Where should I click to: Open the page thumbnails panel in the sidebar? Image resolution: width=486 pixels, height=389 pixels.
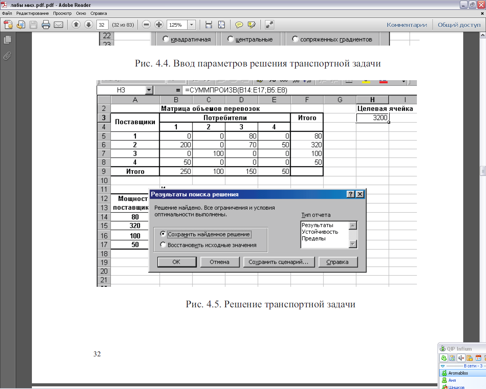point(7,40)
